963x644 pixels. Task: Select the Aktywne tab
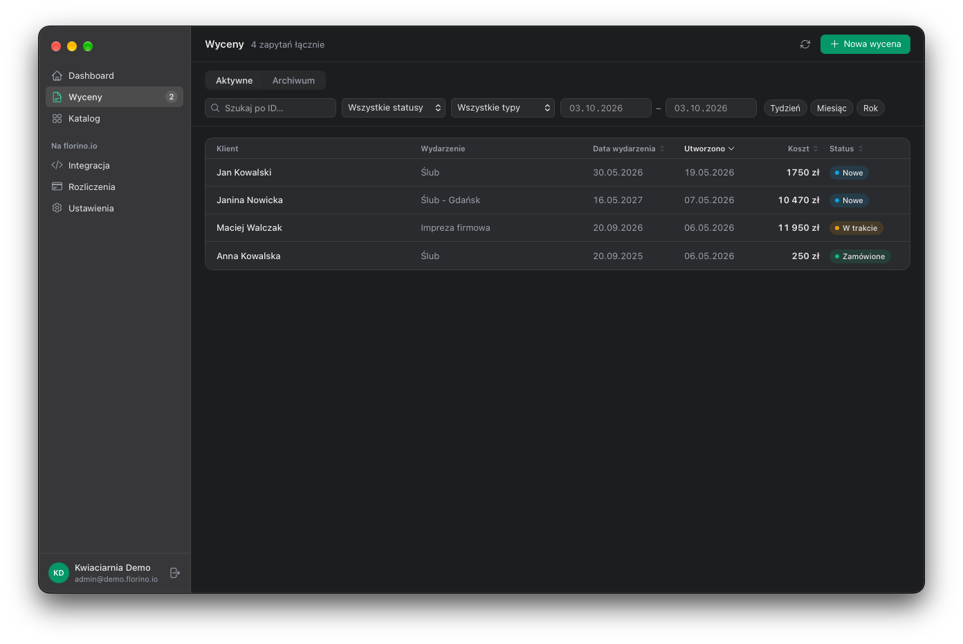coord(235,81)
